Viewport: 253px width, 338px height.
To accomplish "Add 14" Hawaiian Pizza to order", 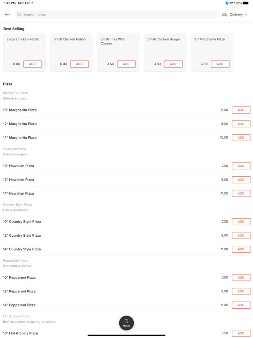I will click(241, 194).
